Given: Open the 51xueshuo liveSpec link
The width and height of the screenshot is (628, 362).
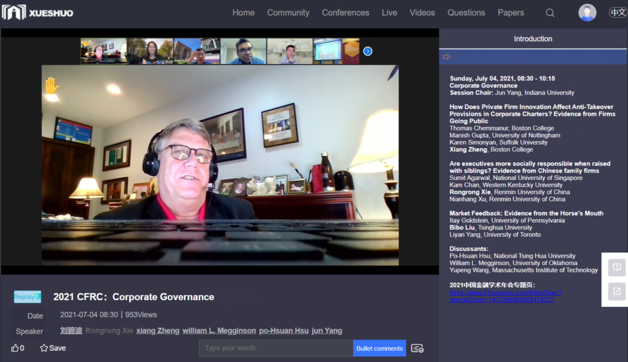Looking at the screenshot, I should (505, 296).
